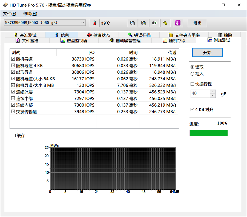Click the 时间 column header
Screen dimensions: 247x217
pos(118,53)
